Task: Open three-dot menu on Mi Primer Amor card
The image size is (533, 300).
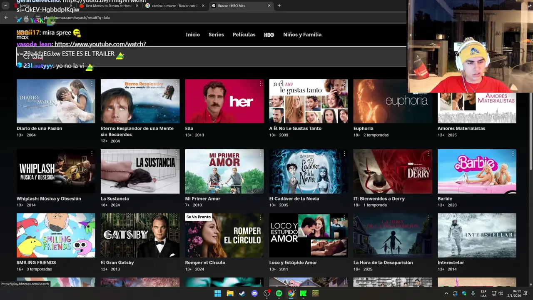Action: [260, 154]
